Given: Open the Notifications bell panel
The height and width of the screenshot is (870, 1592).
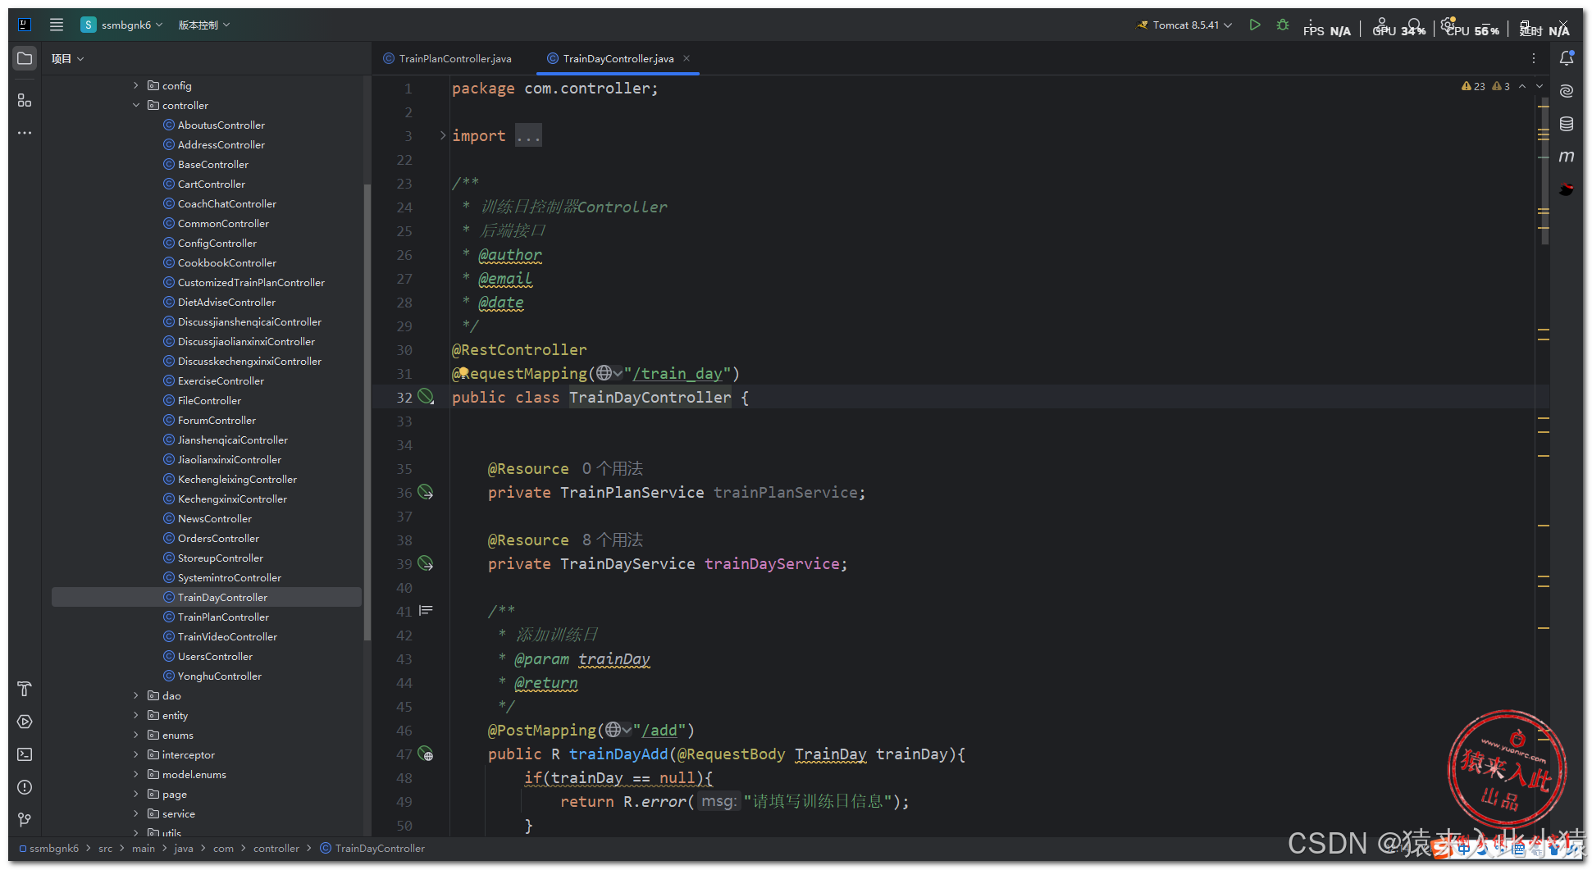Looking at the screenshot, I should tap(1567, 58).
